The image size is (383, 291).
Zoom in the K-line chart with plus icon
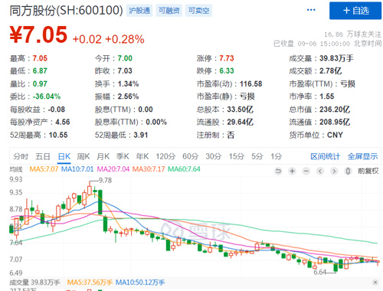pyautogui.click(x=292, y=171)
